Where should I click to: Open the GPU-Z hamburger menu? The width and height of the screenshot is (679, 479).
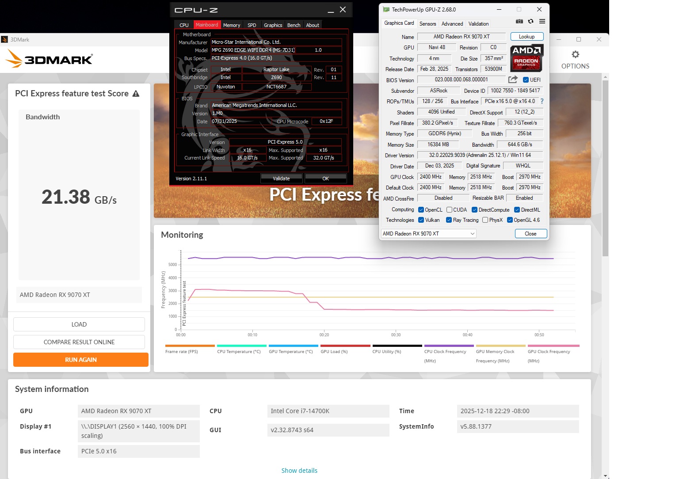(542, 22)
